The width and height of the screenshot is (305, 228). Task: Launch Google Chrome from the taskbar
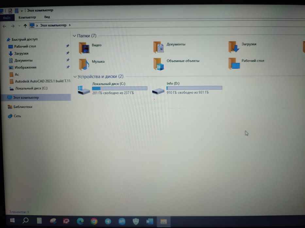point(94,221)
